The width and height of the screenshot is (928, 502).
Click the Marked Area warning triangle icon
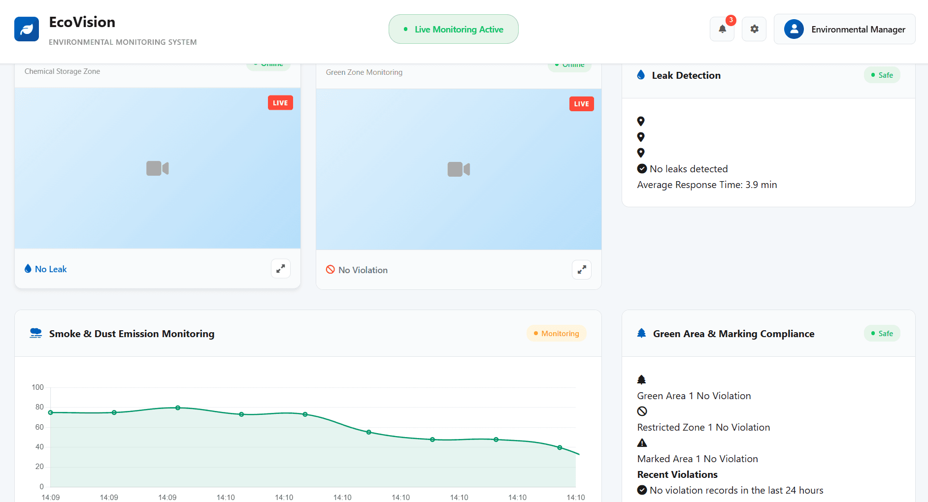(642, 443)
